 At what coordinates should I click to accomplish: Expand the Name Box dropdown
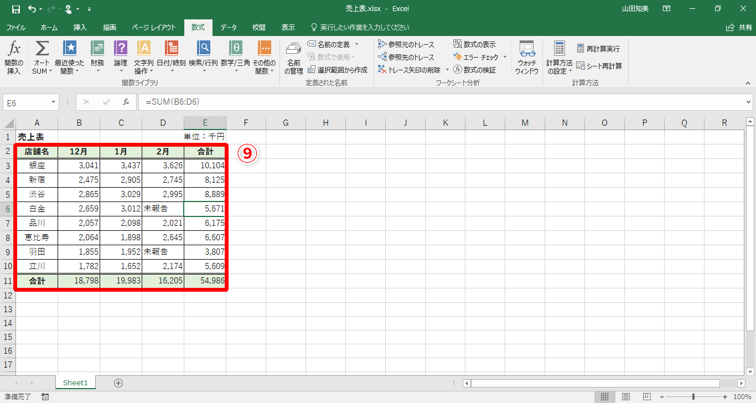(x=54, y=102)
